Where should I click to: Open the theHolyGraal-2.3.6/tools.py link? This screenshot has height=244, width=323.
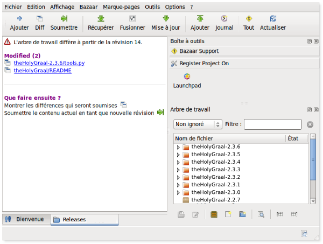(x=49, y=63)
